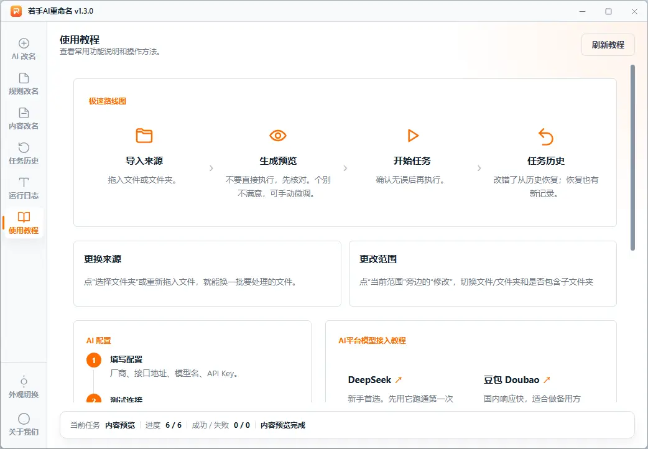Open the 任务历史 sidebar page

24,154
